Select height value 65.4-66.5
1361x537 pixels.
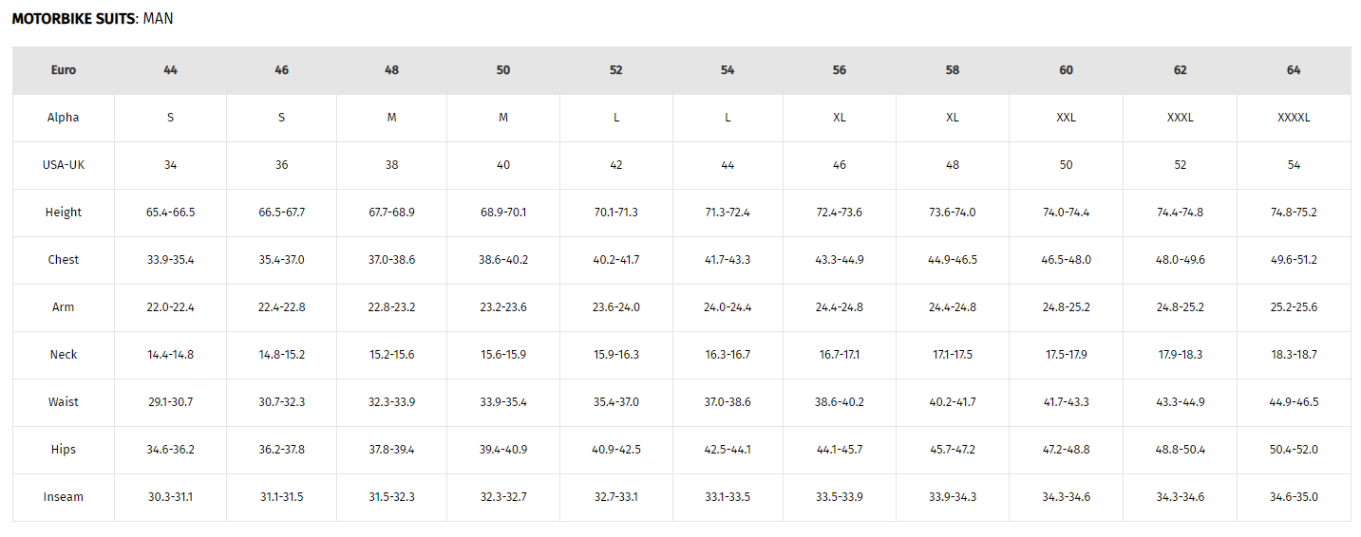point(170,213)
